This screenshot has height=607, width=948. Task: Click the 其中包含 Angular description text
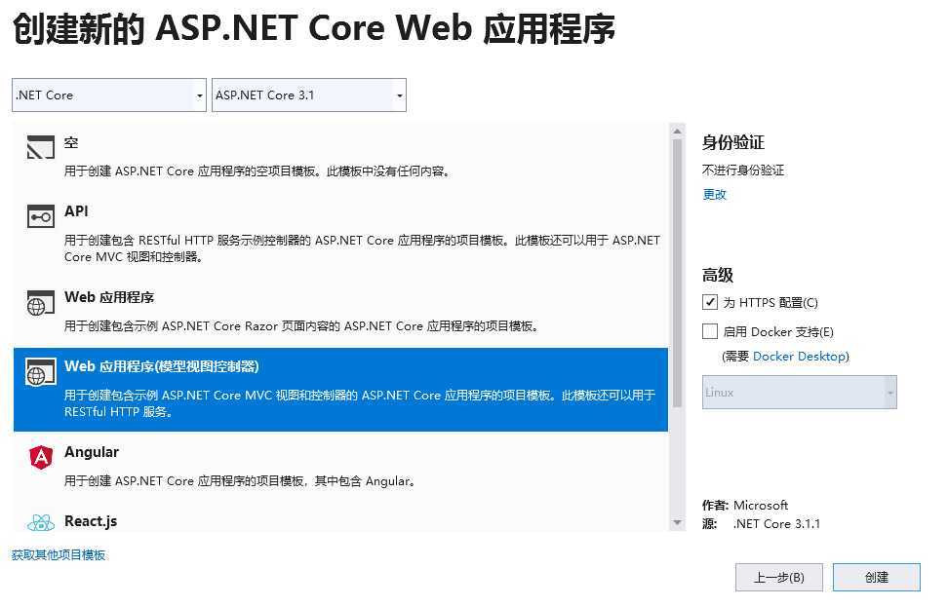click(x=239, y=480)
